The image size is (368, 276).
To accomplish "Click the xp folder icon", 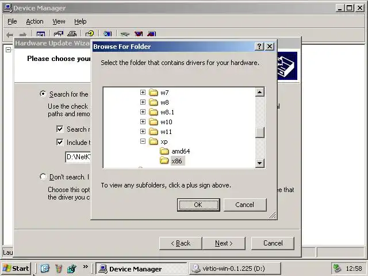I will pyautogui.click(x=154, y=141).
